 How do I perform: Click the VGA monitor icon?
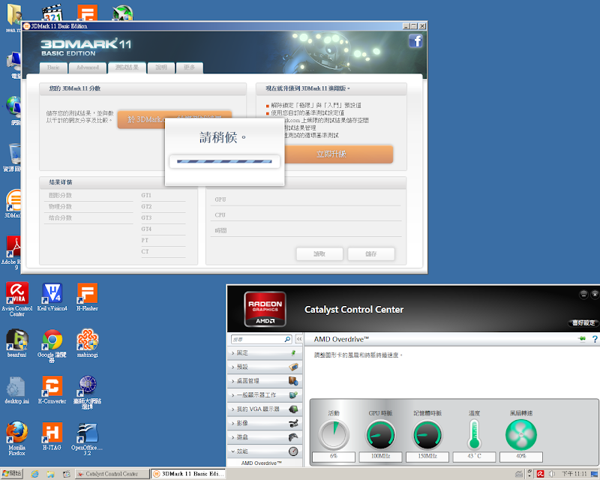click(x=293, y=409)
